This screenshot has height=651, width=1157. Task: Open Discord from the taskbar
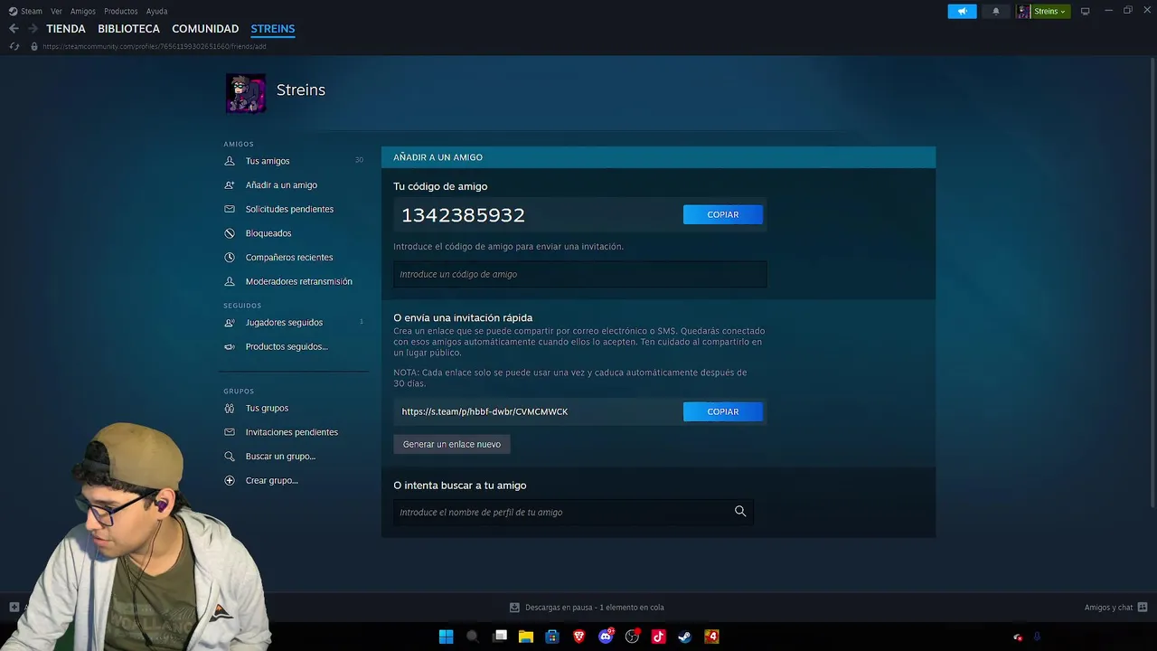point(606,637)
